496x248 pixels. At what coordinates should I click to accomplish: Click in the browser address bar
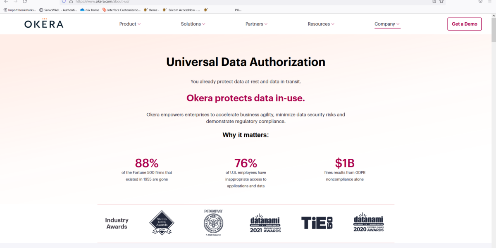(x=165, y=2)
